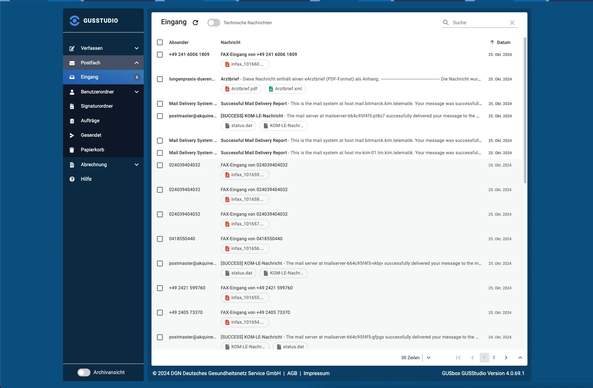Open the Arztbrief.pdf attachment
Viewport: 593px width, 388px height.
(241, 89)
